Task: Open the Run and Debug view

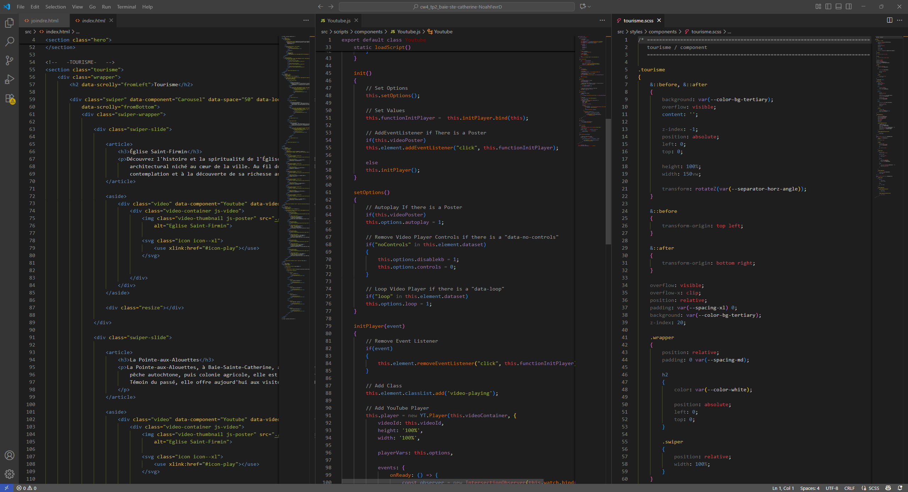Action: pos(10,79)
